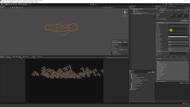Click Remove in Particle System Curves
Viewport: 190px width, 107px height.
[187, 83]
